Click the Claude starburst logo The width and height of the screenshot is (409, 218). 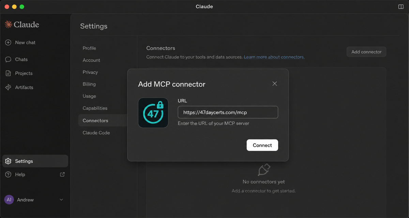[9, 24]
